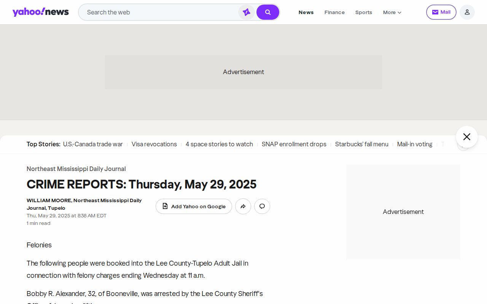This screenshot has width=487, height=304.
Task: Open Yahoo Mail
Action: click(441, 12)
